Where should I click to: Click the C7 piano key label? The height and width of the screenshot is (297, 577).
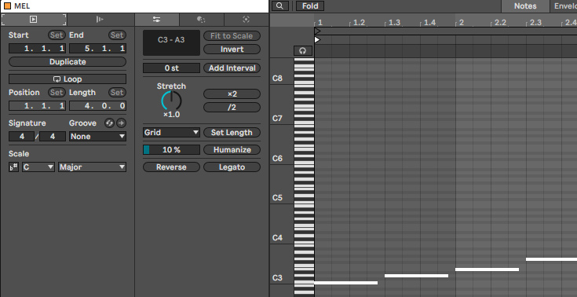tap(277, 119)
